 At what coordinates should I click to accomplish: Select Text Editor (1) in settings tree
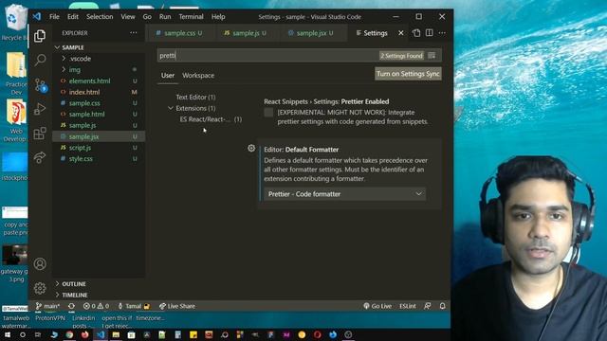pyautogui.click(x=195, y=97)
